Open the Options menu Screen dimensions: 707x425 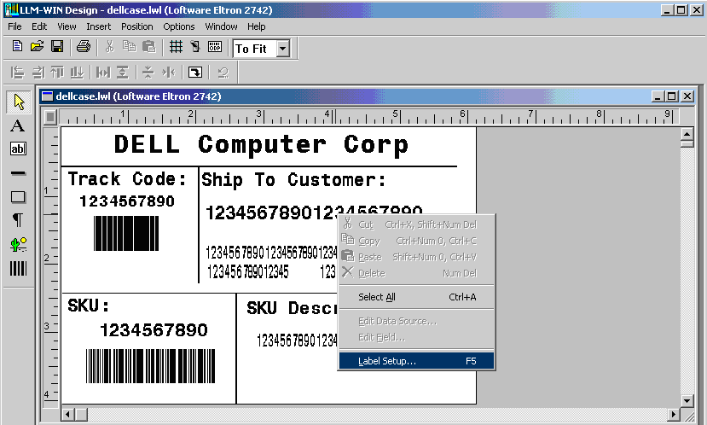(x=179, y=26)
